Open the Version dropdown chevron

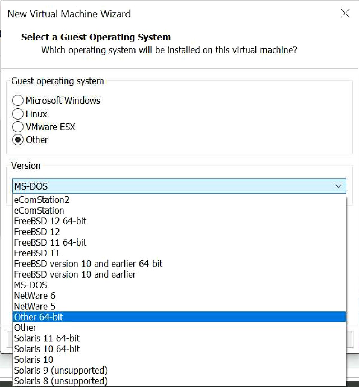(338, 186)
